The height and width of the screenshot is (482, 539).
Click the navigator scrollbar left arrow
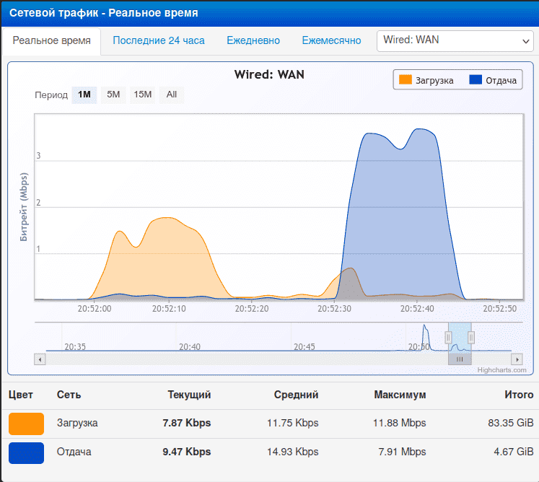coord(40,359)
